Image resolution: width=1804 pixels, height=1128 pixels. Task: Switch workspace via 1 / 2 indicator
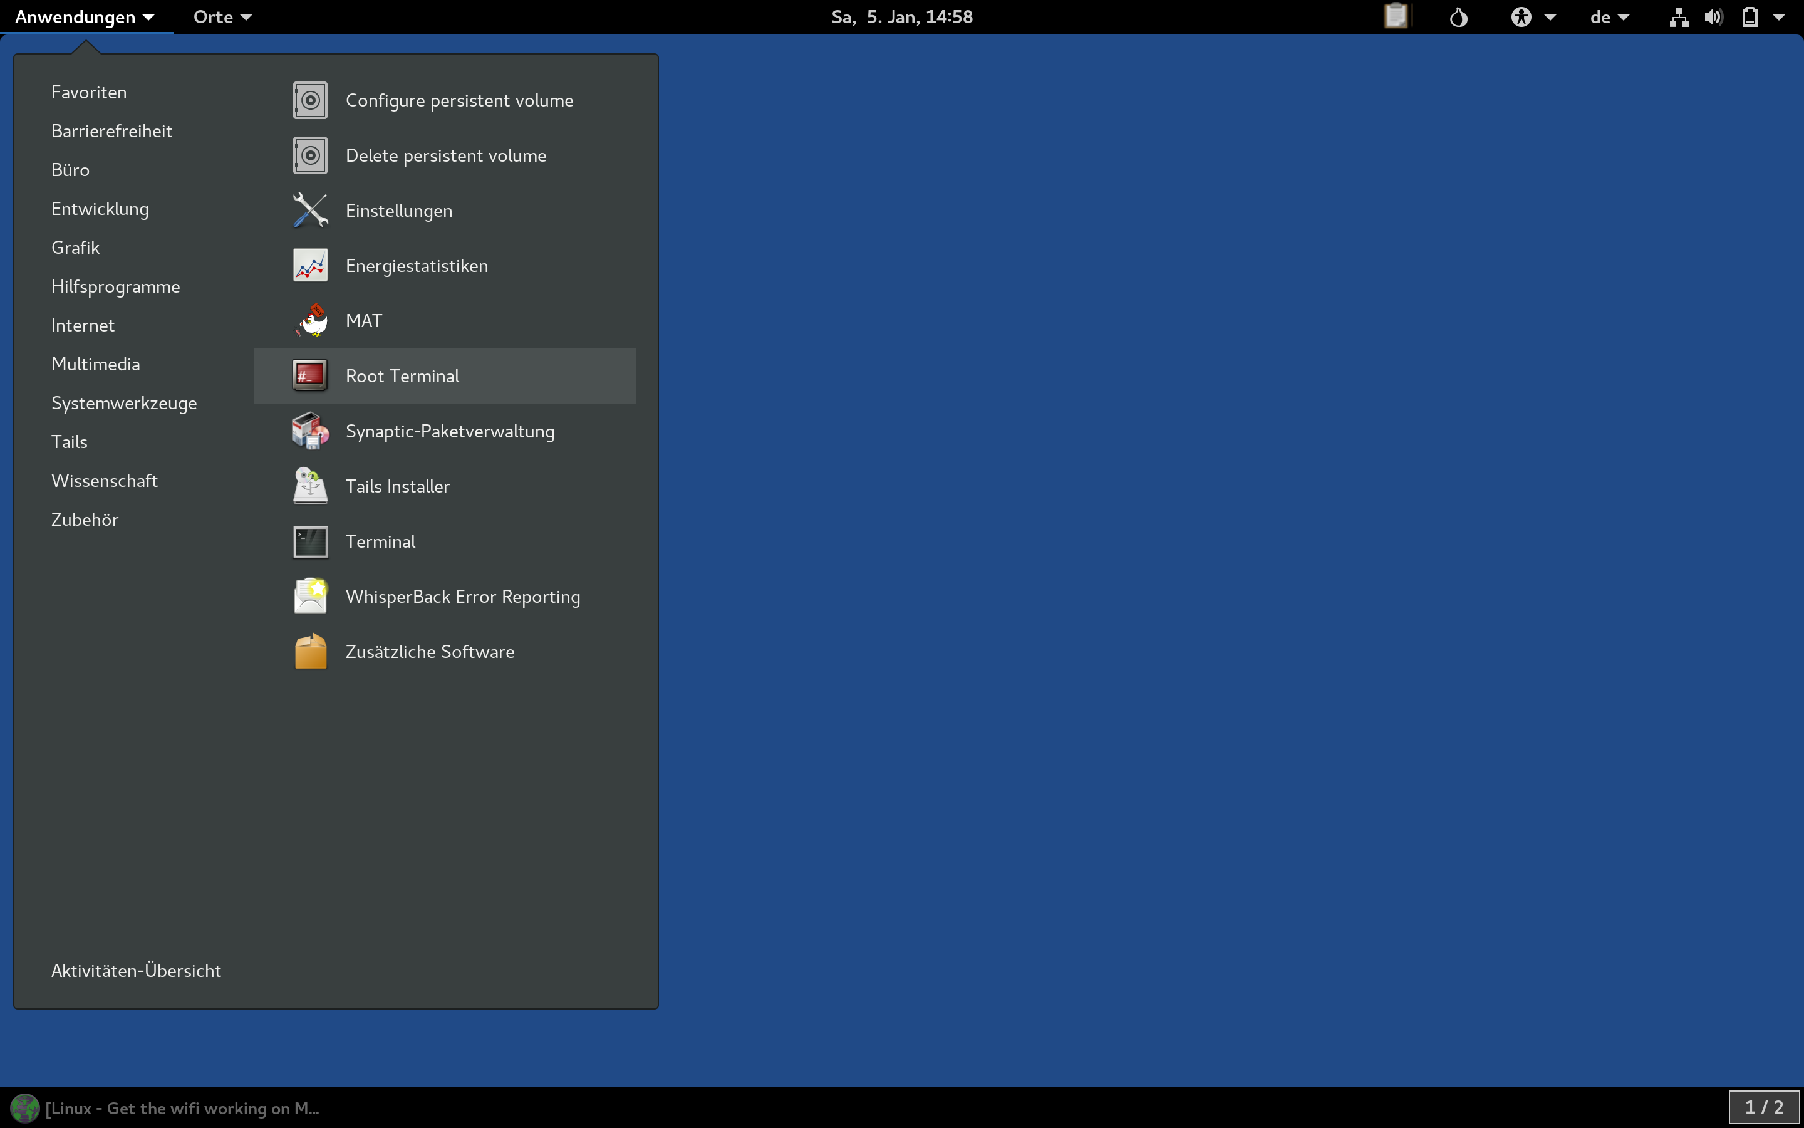click(1765, 1107)
